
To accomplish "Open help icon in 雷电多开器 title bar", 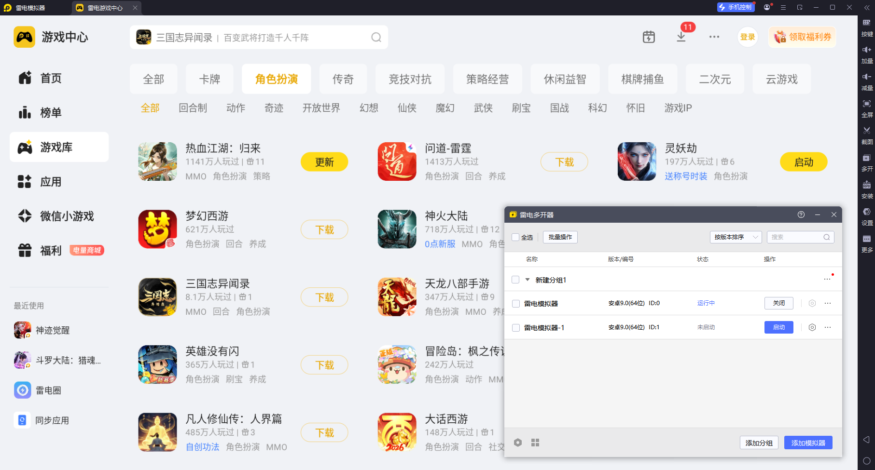I will [x=801, y=215].
